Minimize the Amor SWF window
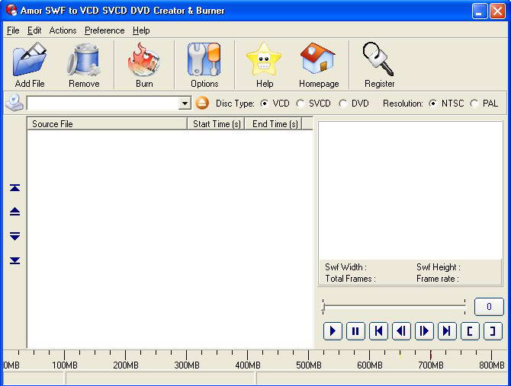Image resolution: width=511 pixels, height=386 pixels. (480, 11)
